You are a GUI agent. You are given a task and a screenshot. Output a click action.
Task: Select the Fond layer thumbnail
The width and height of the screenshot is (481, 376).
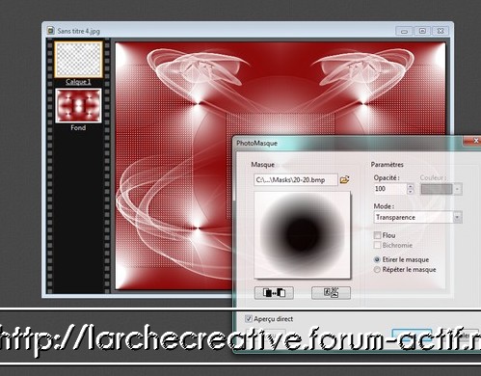78,106
